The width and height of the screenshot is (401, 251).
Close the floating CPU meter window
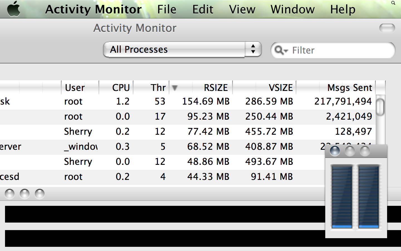point(335,151)
